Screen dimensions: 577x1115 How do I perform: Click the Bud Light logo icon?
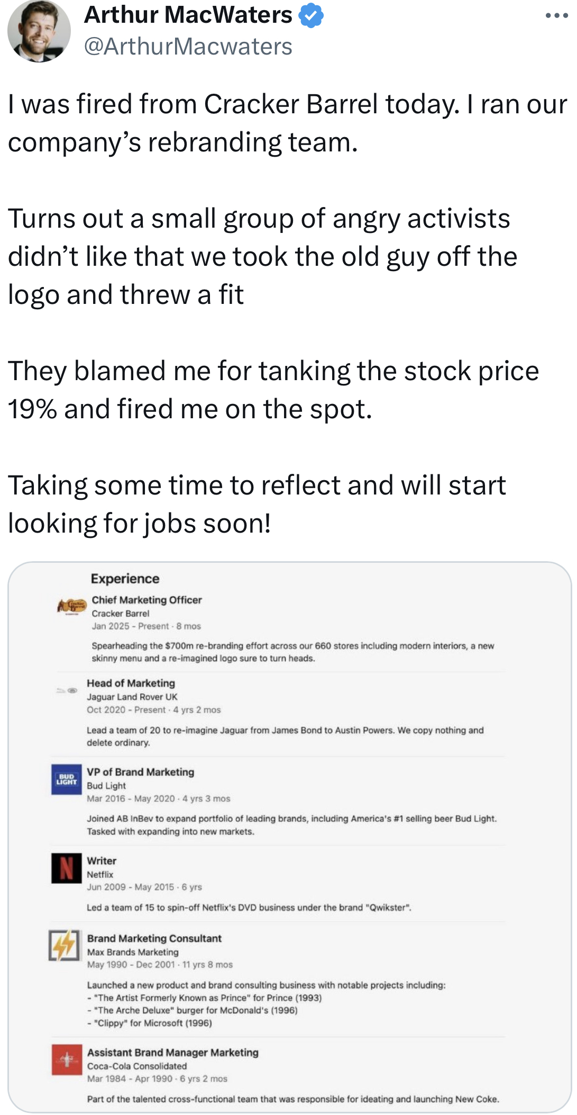pos(67,779)
